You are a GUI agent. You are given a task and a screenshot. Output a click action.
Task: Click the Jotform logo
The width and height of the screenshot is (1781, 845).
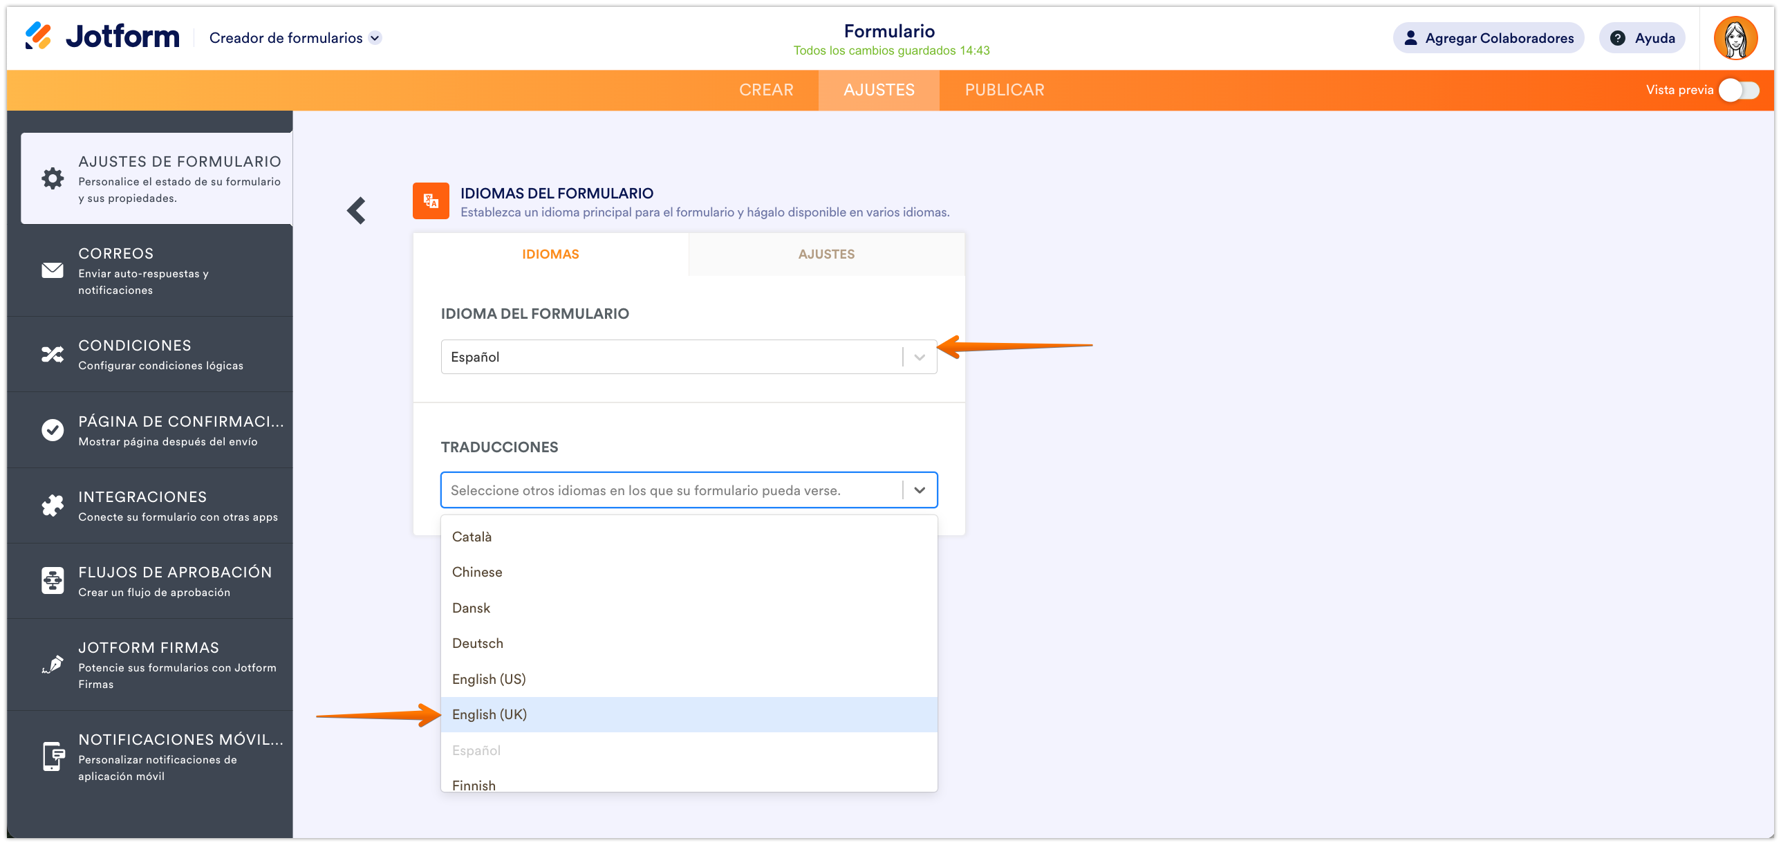coord(101,37)
